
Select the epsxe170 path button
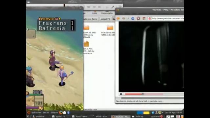(105, 19)
